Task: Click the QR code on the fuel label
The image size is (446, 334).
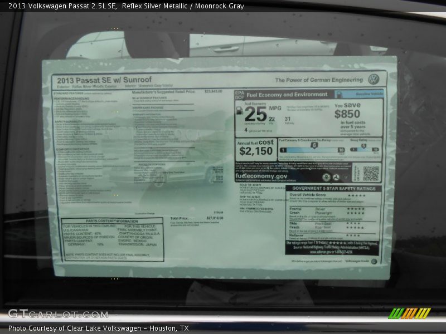Action: click(371, 173)
